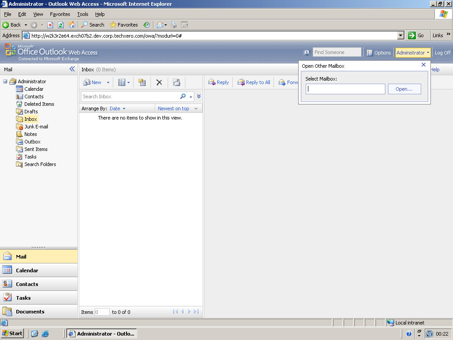Click the Delete (X) toolbar icon
The height and width of the screenshot is (340, 453).
click(159, 82)
